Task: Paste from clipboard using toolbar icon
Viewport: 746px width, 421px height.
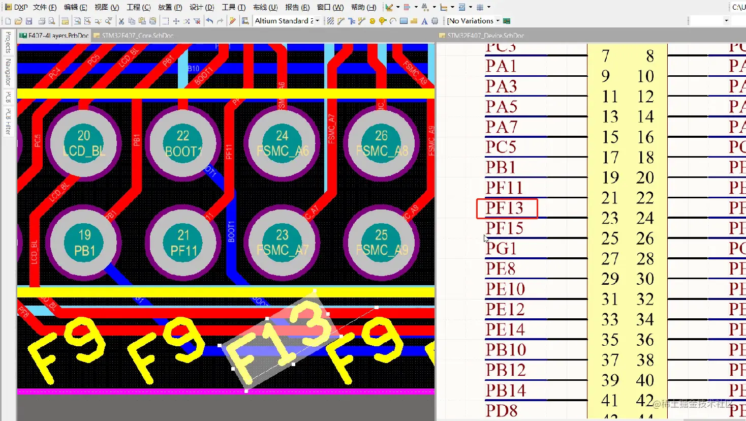Action: tap(142, 21)
